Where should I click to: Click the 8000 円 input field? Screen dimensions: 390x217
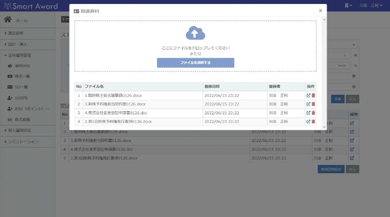[x=339, y=66]
